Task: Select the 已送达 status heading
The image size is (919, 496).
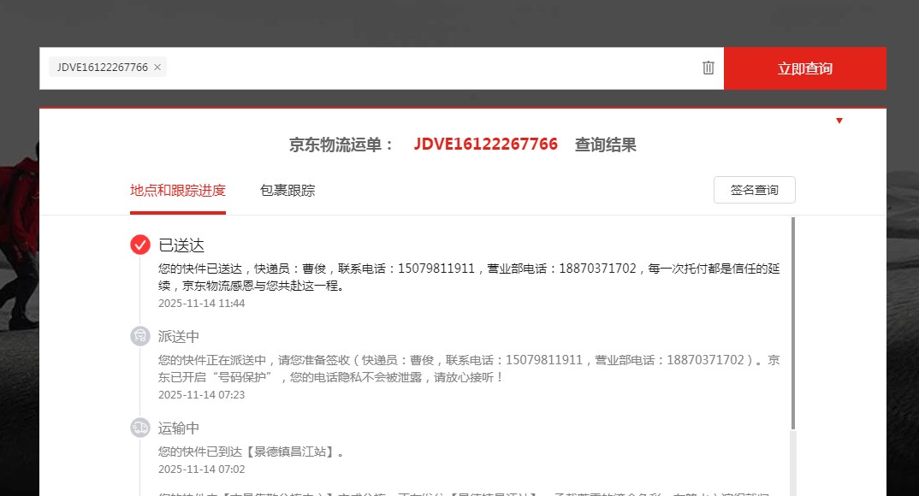Action: (x=181, y=245)
